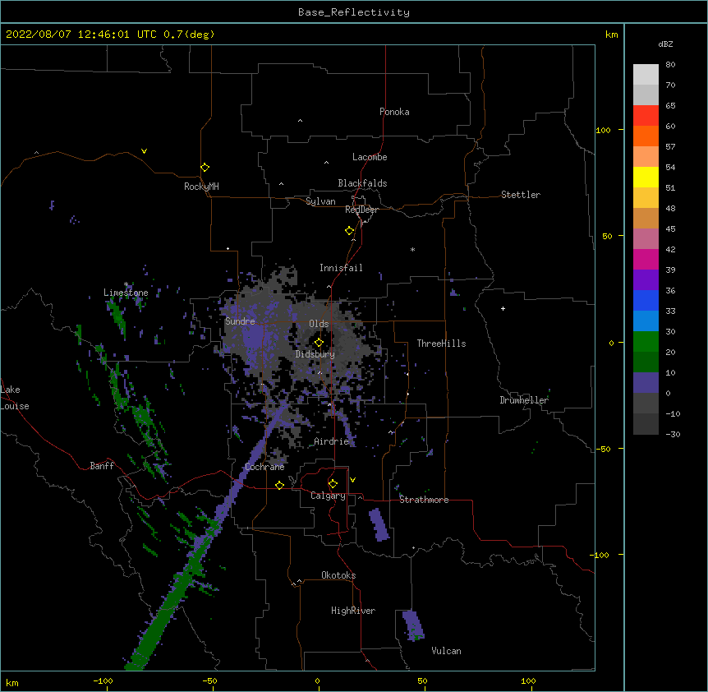708x692 pixels.
Task: Select the purple 36-39 dBZ legend swatch
Action: [x=646, y=280]
